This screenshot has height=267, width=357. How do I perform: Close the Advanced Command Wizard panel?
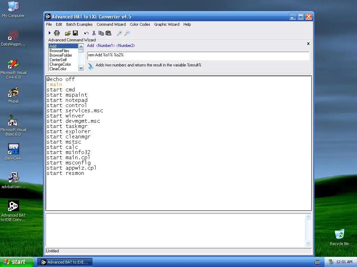coord(308,43)
